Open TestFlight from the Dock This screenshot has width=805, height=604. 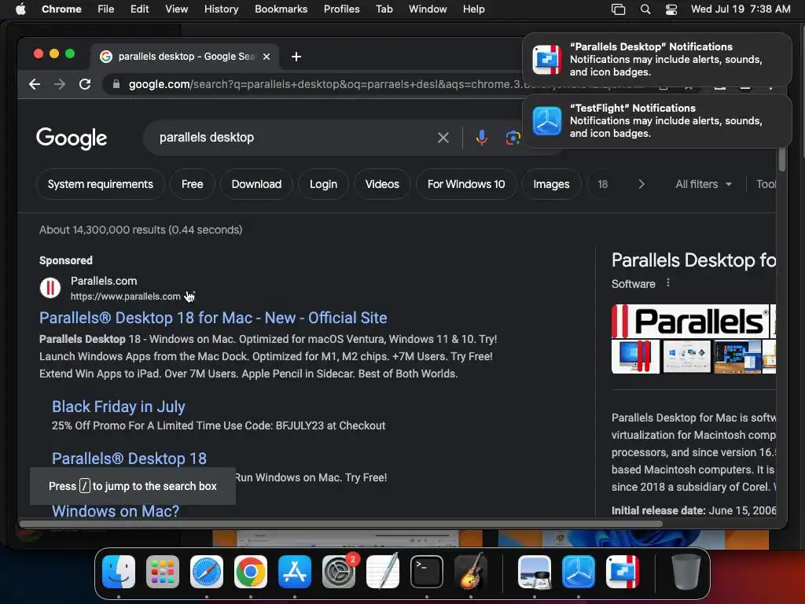(x=579, y=572)
